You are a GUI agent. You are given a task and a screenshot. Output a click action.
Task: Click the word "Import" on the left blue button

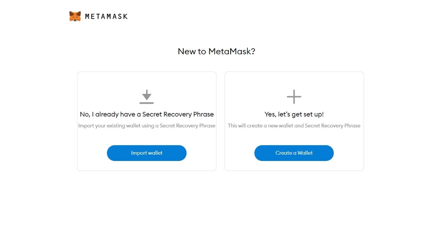pos(138,153)
